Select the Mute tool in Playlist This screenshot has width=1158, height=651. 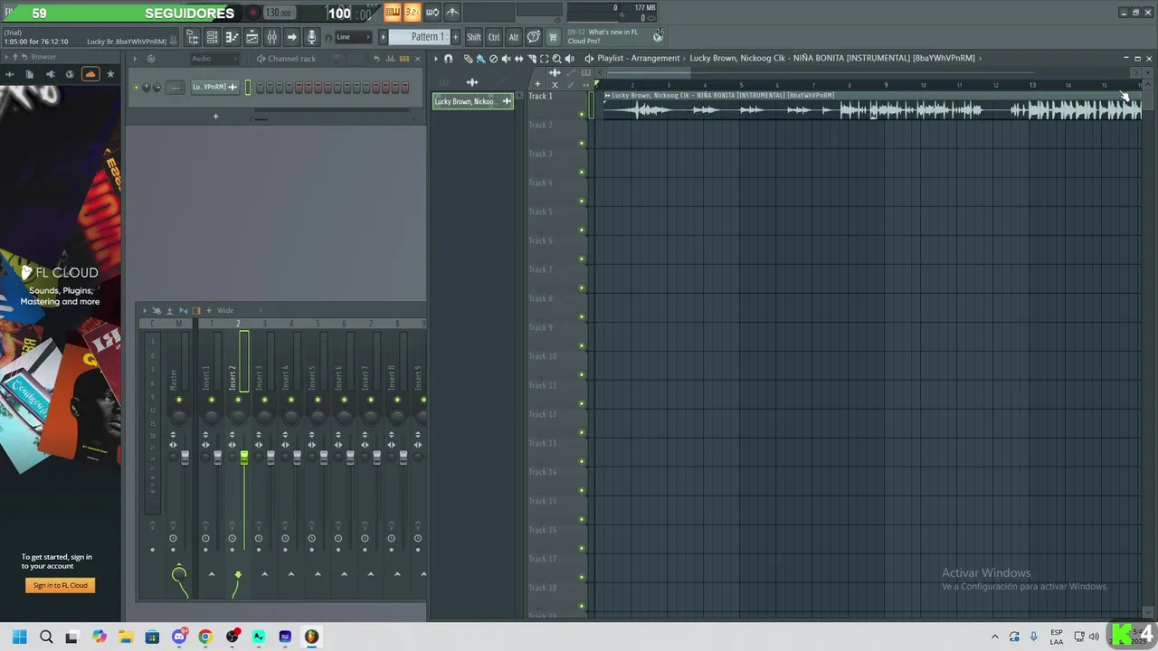506,59
